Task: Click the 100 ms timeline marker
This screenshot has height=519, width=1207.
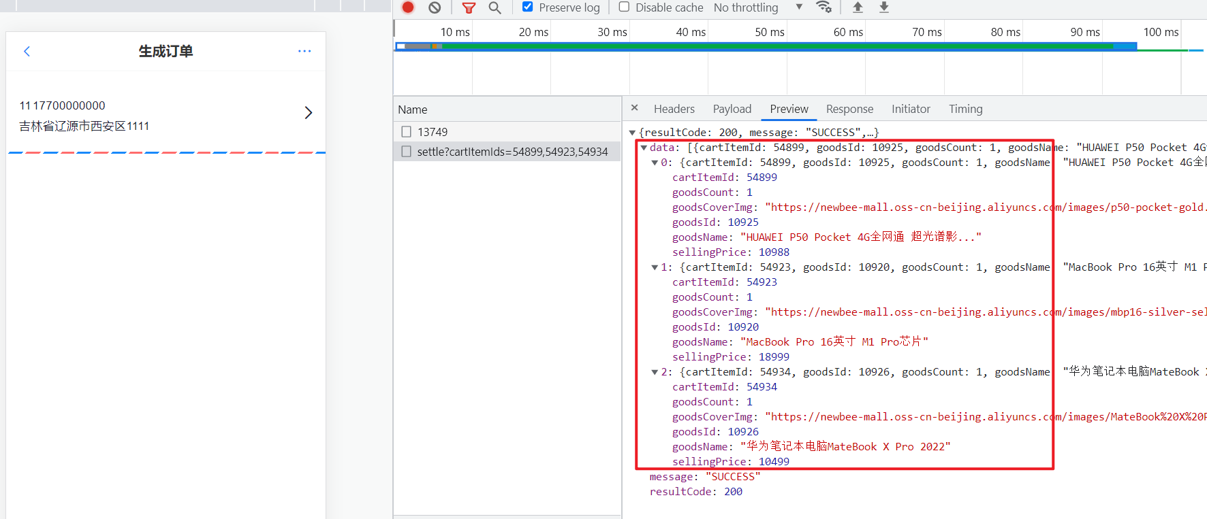Action: (1161, 32)
